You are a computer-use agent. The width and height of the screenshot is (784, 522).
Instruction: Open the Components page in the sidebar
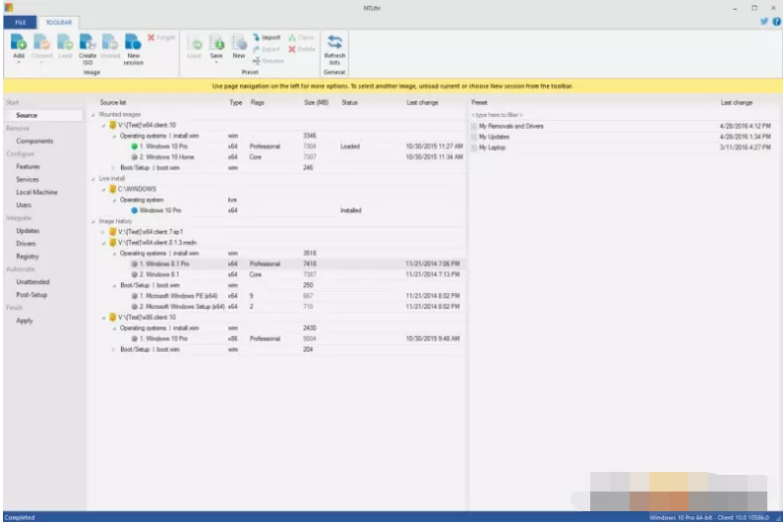(x=34, y=141)
